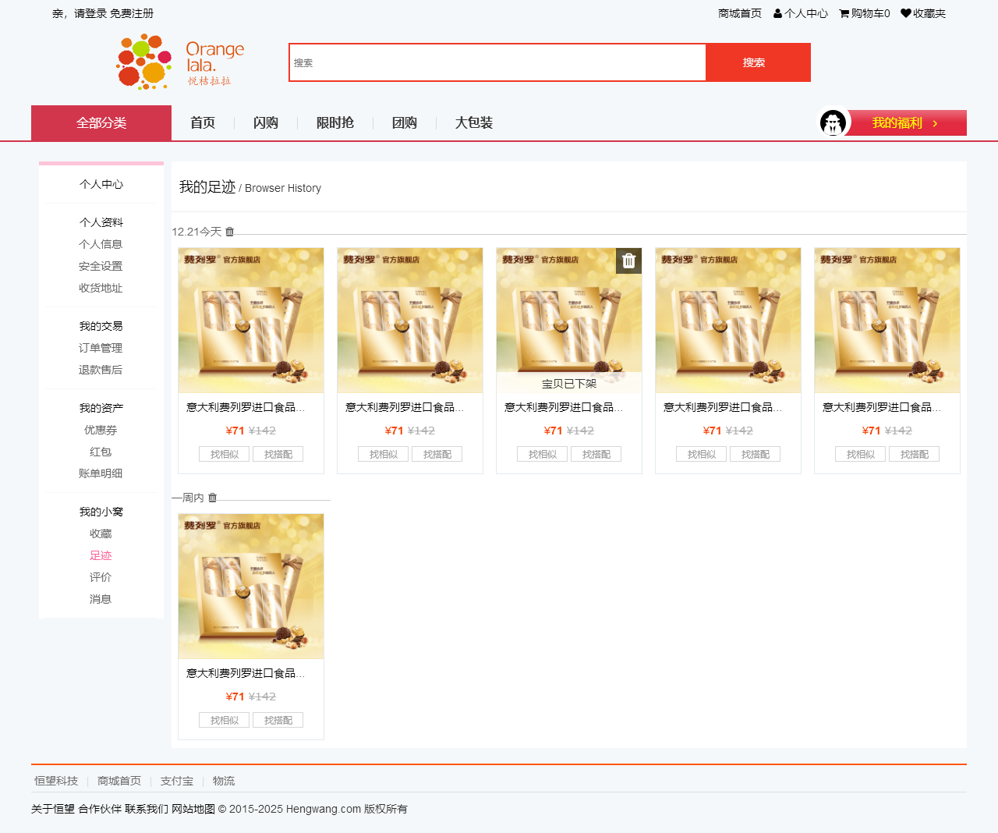Open 订单管理 in the sidebar
The image size is (998, 833).
tap(101, 348)
